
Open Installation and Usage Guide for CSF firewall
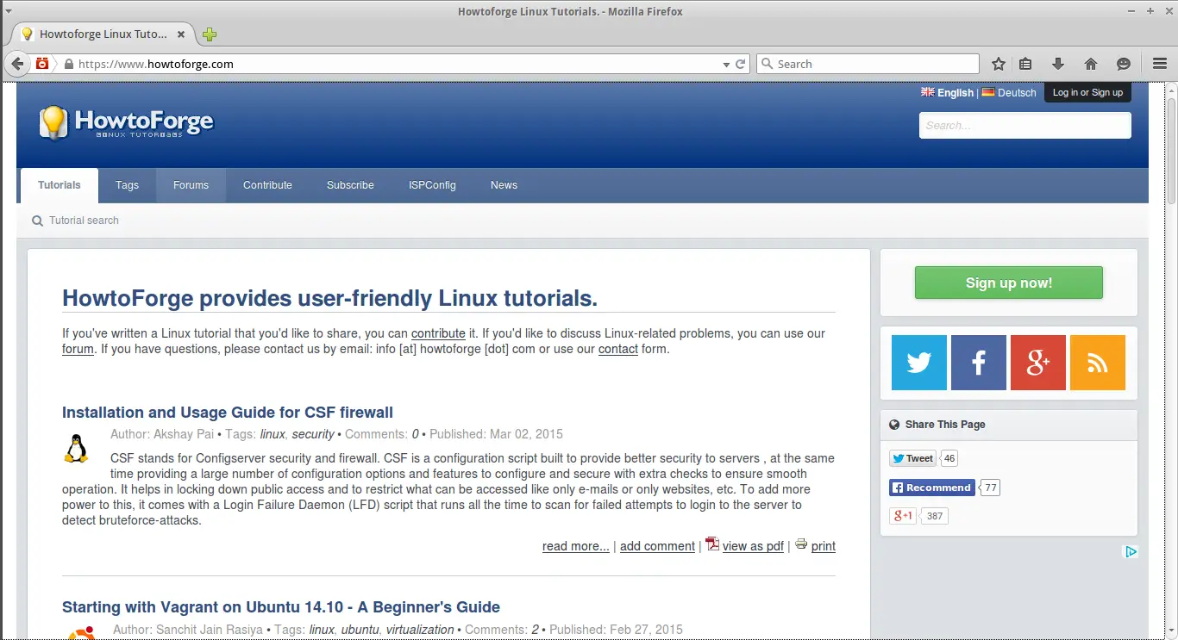(228, 413)
